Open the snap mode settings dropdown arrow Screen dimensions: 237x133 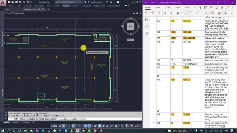pyautogui.click(x=66, y=126)
